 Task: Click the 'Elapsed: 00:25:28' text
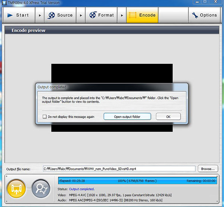pos(72,181)
